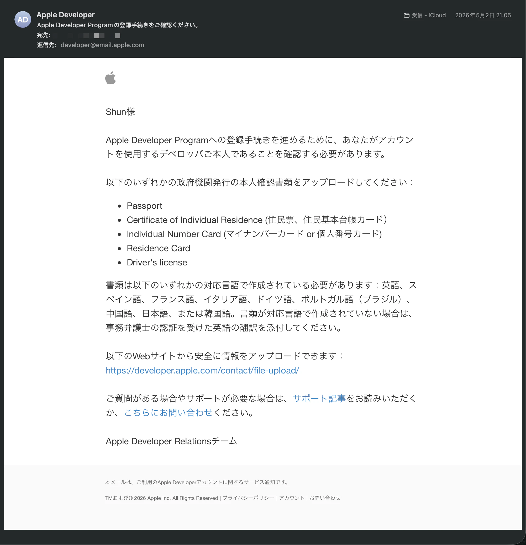
Task: Click the service notice text 本メールは
Action: pyautogui.click(x=197, y=482)
